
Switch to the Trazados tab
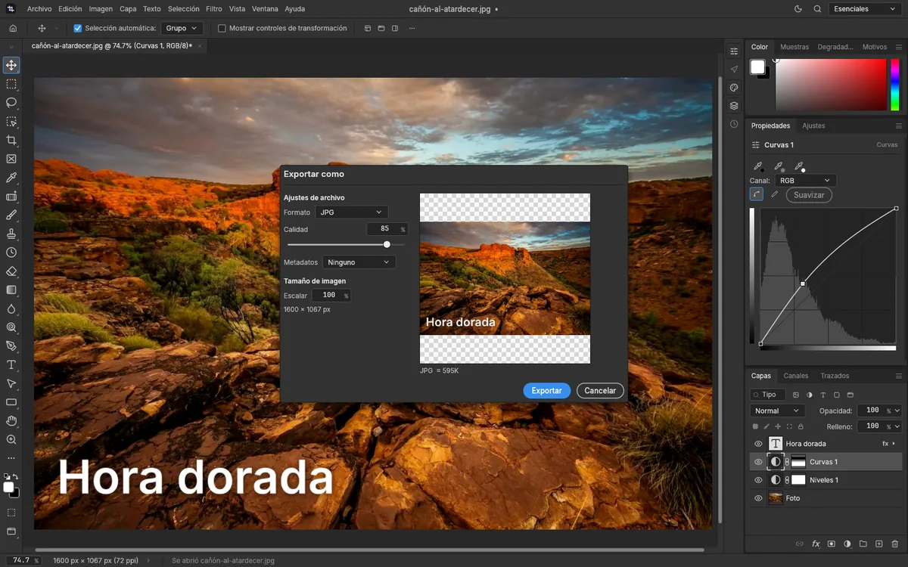[x=835, y=376]
